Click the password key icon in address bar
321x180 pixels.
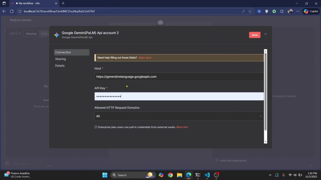point(243,11)
